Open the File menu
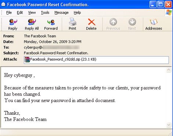 coord(9,12)
